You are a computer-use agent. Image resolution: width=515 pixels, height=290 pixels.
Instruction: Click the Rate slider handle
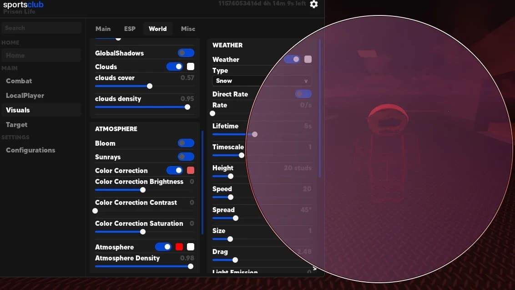212,113
